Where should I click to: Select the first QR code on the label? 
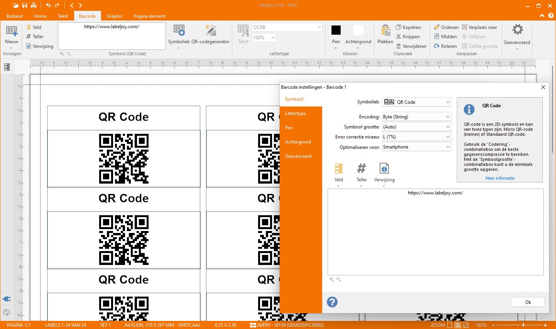[124, 159]
